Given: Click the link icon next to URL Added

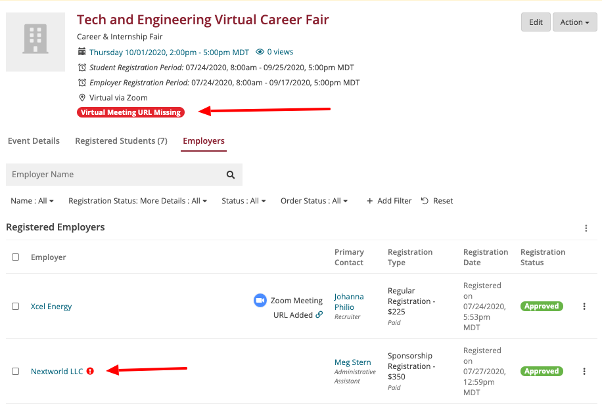Looking at the screenshot, I should [319, 314].
